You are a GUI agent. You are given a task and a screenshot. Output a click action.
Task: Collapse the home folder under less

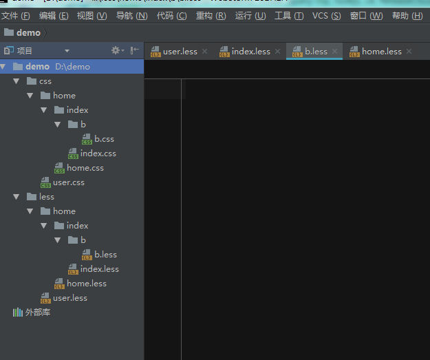(30, 211)
